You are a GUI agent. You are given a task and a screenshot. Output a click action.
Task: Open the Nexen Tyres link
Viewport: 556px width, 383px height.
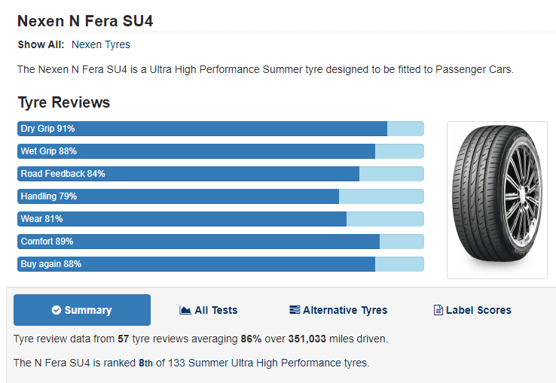(101, 44)
